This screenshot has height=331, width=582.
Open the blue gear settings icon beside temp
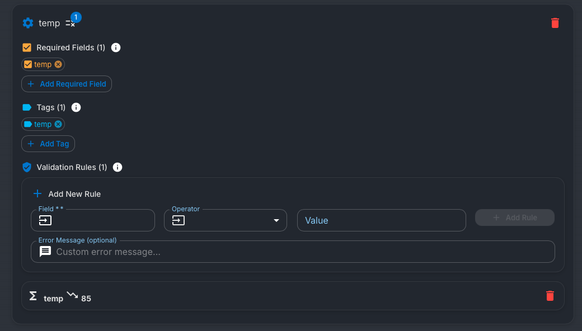(x=27, y=23)
